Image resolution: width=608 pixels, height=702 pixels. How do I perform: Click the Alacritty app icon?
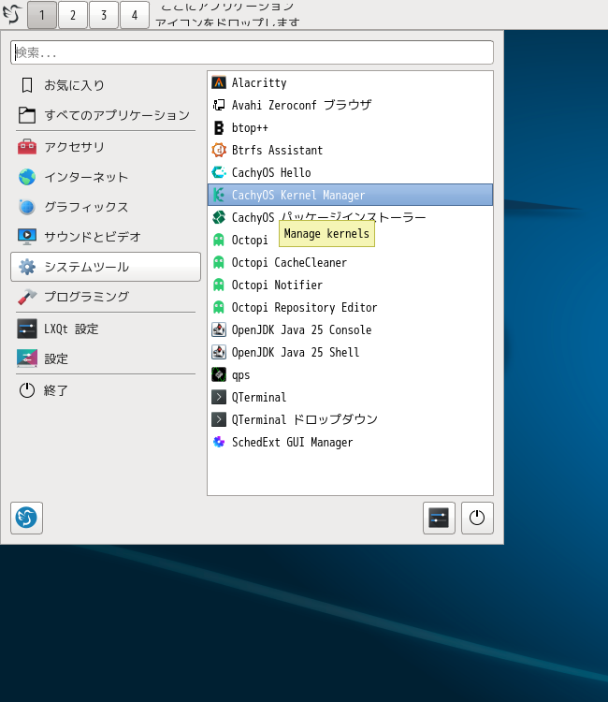(x=219, y=82)
